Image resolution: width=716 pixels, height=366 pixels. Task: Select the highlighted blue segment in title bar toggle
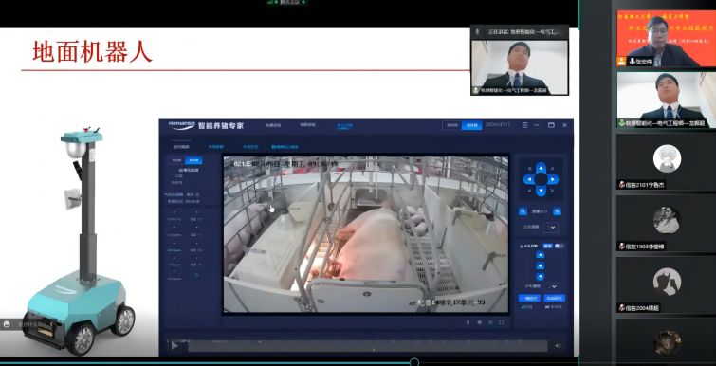click(x=471, y=125)
